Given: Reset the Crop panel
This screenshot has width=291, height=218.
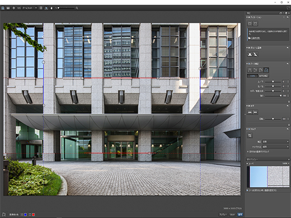Looking at the screenshot, I should pos(288,129).
